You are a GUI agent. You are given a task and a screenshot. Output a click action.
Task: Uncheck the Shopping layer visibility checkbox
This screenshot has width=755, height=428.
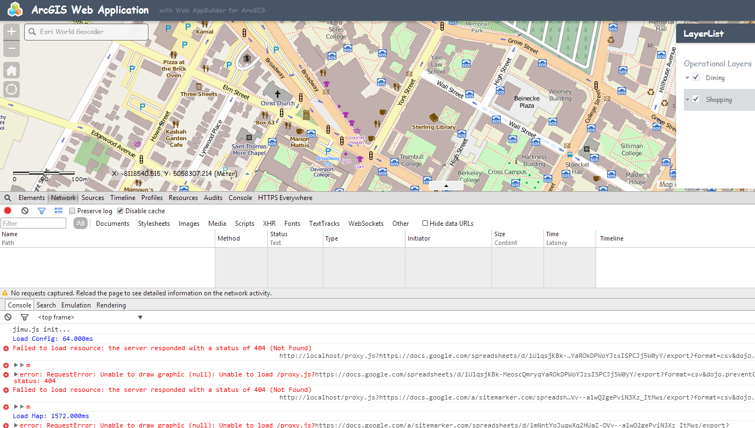coord(696,99)
